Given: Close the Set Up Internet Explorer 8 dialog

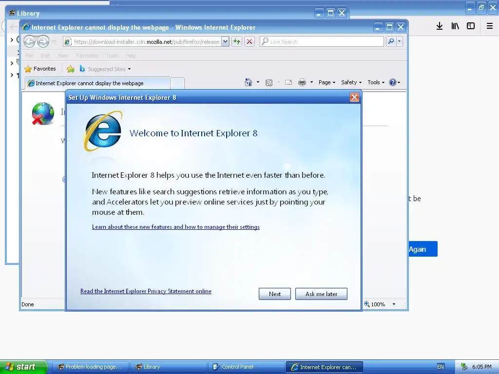Looking at the screenshot, I should tap(354, 97).
